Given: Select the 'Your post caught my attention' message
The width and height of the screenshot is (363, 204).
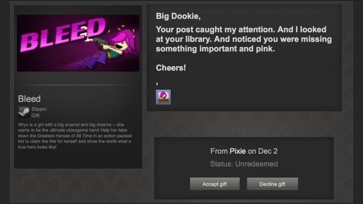Looking at the screenshot, I should pos(244,39).
